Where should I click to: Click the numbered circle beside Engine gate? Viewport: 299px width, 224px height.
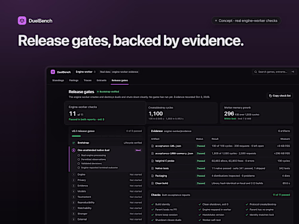click(74, 174)
